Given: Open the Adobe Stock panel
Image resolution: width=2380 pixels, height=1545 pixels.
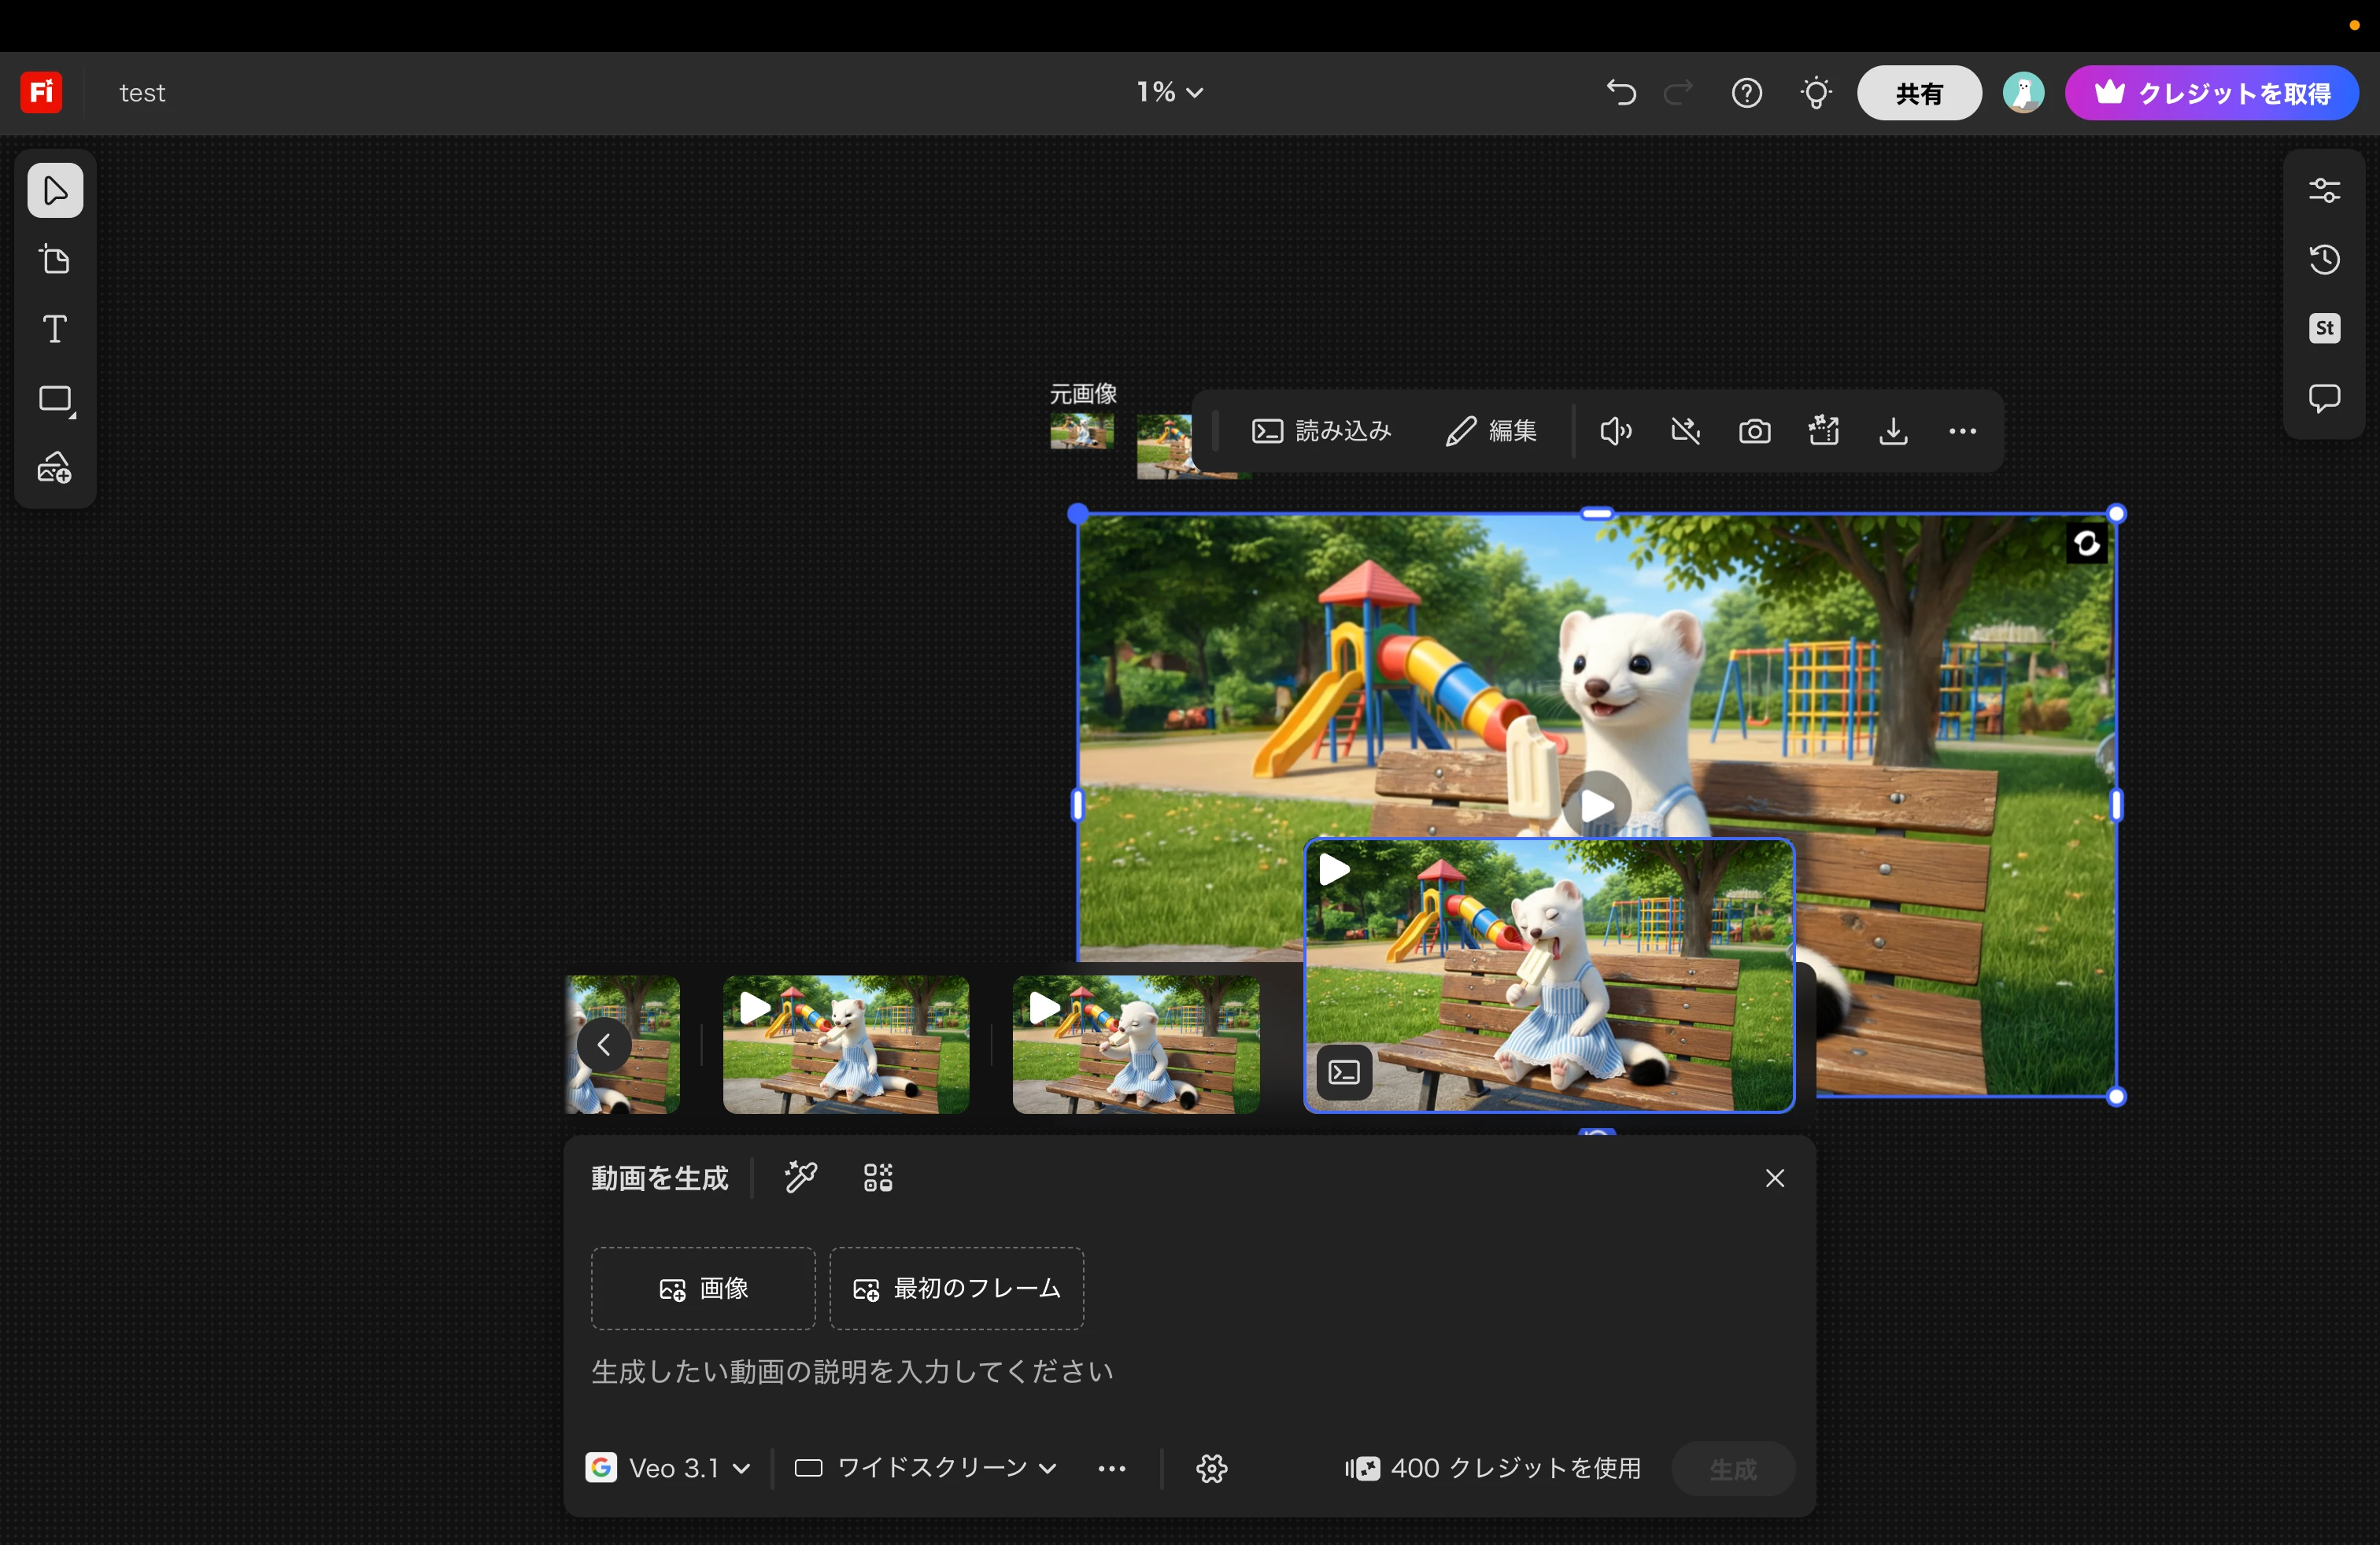Looking at the screenshot, I should (2323, 329).
